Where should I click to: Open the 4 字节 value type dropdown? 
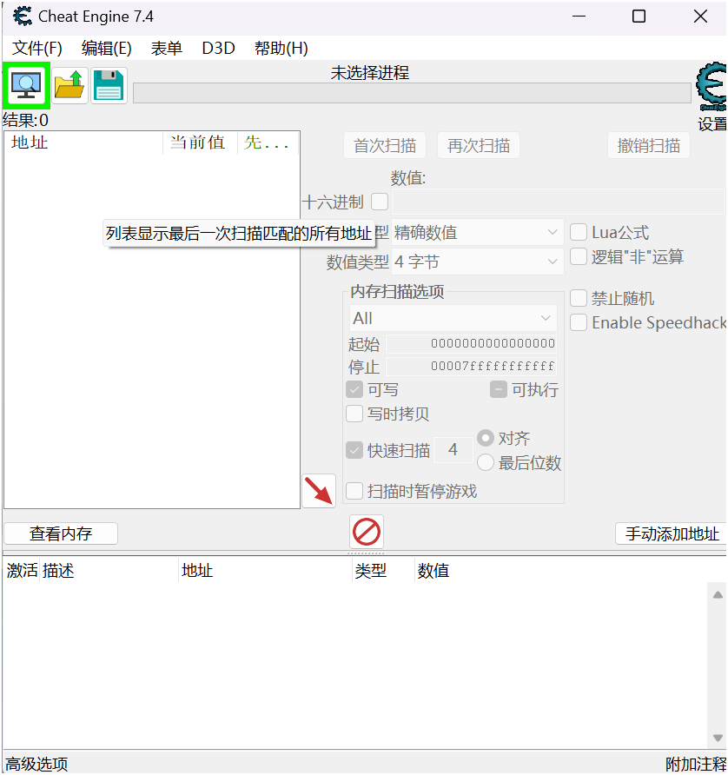point(478,262)
